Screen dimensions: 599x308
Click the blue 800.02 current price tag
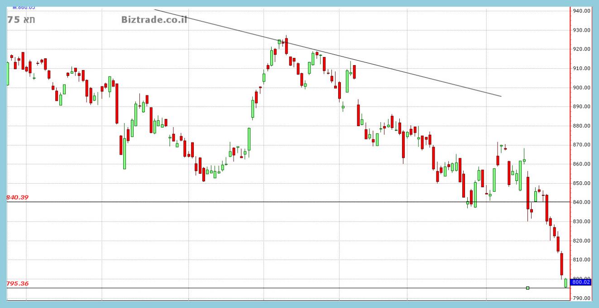point(581,282)
